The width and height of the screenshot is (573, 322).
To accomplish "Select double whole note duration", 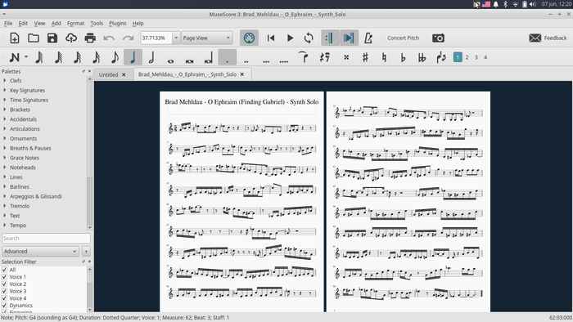I will click(190, 61).
